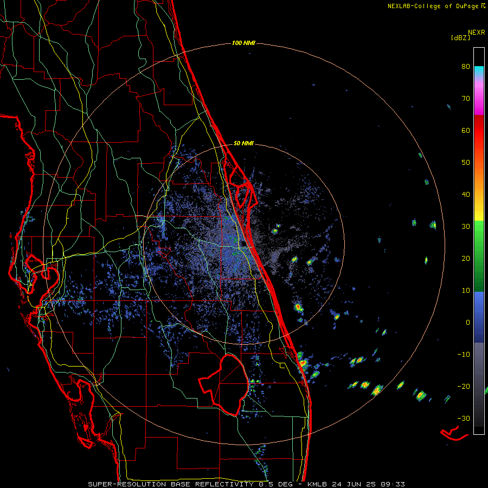
Task: Click the KMLB 24 JUN 25 09:33 timestamp
Action: coord(356,484)
